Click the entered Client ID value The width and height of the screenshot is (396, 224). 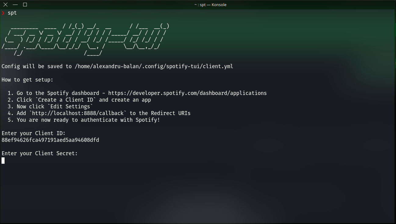point(50,140)
